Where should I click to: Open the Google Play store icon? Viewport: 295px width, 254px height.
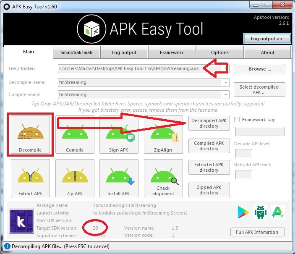click(243, 212)
